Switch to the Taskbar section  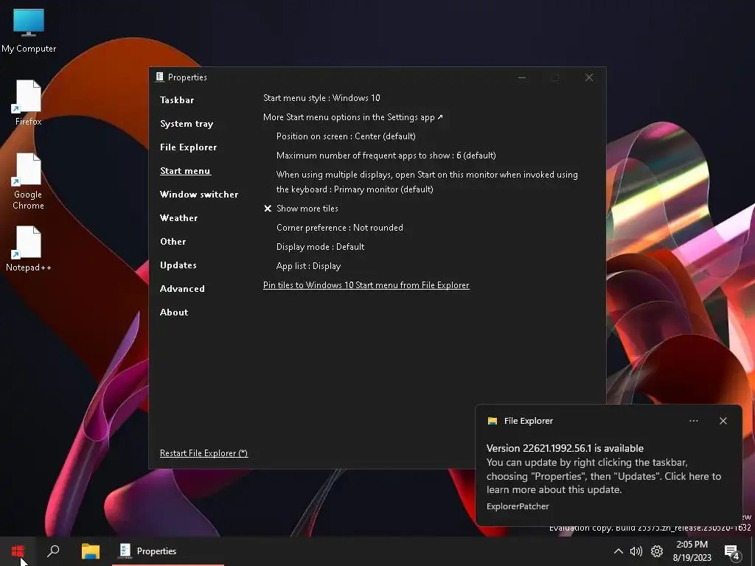click(x=177, y=100)
